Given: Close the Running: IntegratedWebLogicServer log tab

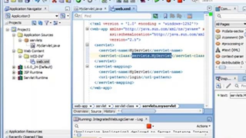Looking at the screenshot, I should (x=146, y=119).
